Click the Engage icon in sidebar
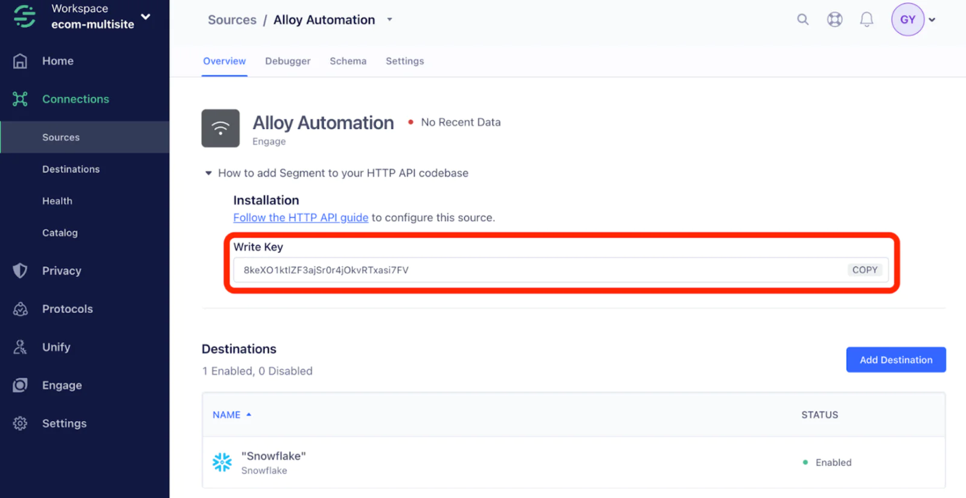 click(20, 385)
